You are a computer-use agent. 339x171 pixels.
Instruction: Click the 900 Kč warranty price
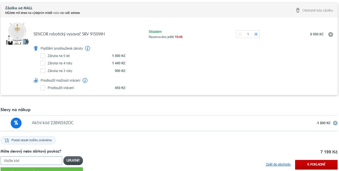(x=120, y=71)
